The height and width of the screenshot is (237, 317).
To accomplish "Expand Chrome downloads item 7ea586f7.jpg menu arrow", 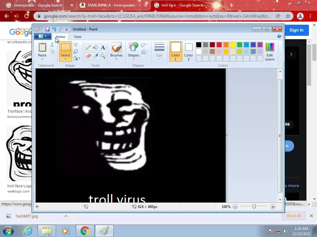I will 66,216.
